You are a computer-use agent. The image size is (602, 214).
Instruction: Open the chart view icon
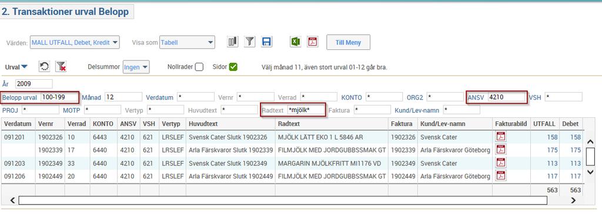coord(233,42)
